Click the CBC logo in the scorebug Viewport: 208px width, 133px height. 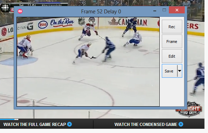pos(5,7)
